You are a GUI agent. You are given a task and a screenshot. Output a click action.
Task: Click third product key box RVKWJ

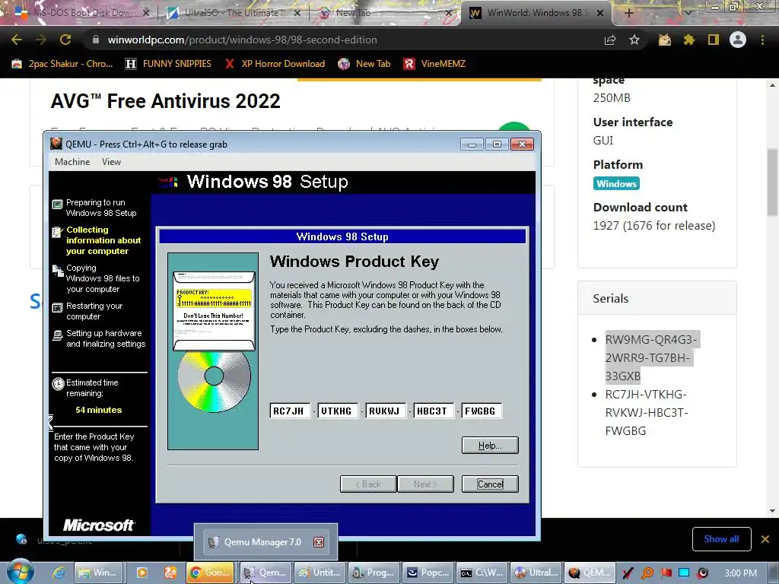coord(386,411)
